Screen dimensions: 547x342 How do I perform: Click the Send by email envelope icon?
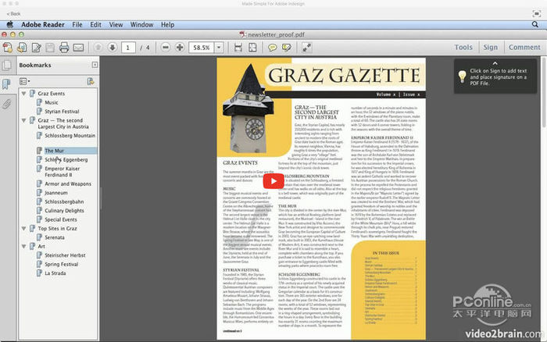[78, 48]
